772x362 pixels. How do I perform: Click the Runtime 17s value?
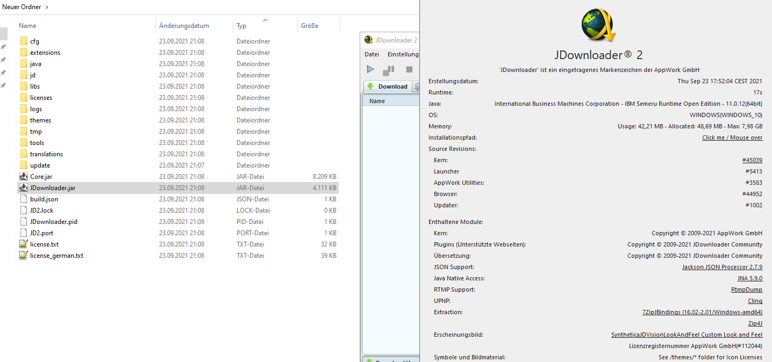tap(758, 93)
